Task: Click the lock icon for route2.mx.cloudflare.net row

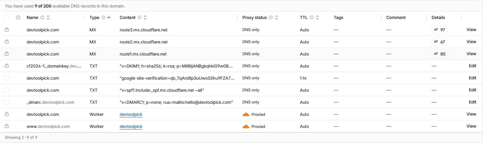Action: [x=7, y=42]
